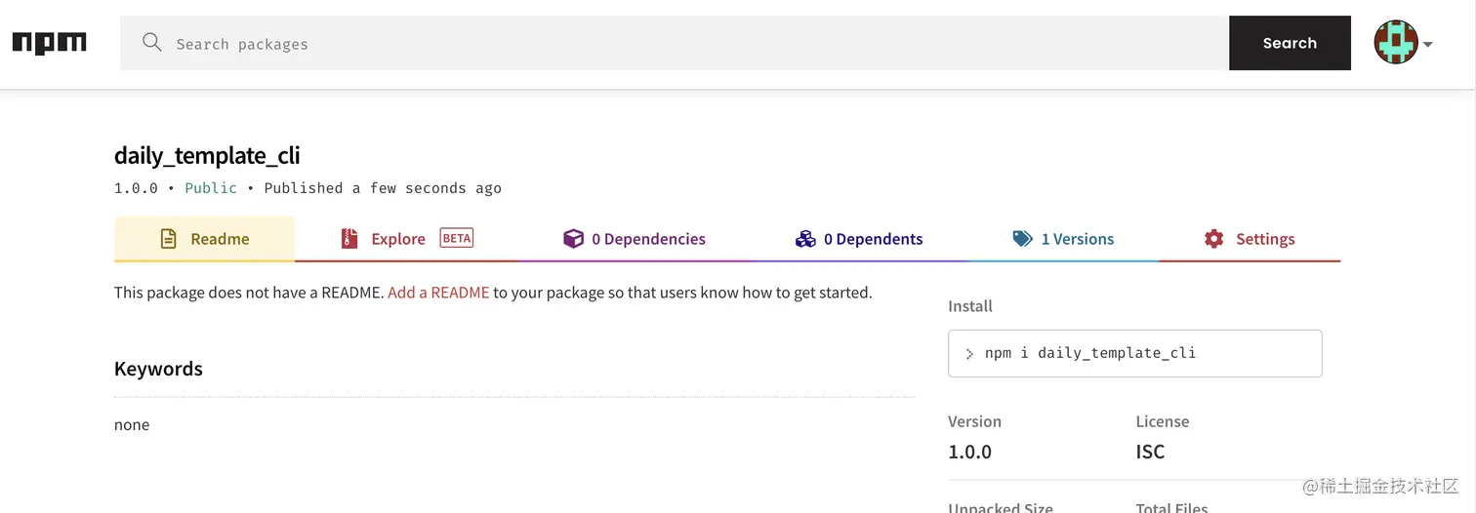Click the Settings gear icon
The height and width of the screenshot is (513, 1476).
tap(1213, 239)
